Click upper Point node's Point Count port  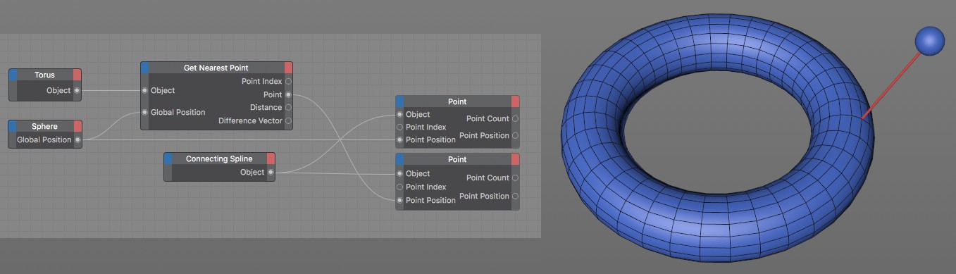[x=515, y=118]
